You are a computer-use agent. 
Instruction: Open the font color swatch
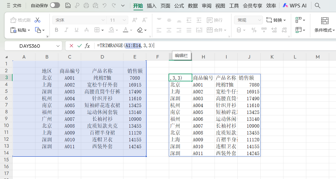[x=126, y=30]
